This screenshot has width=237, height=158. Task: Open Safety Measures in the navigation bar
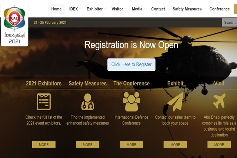[x=187, y=9]
